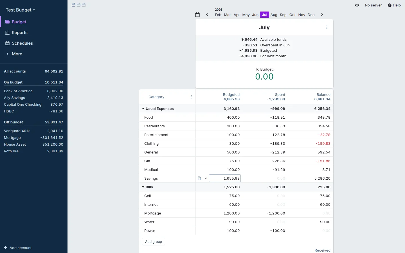Image resolution: width=405 pixels, height=253 pixels.
Task: Open Reports via its chart icon
Action: click(8, 33)
